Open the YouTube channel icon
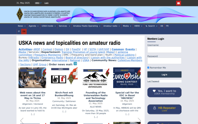198x124 pixels. click(x=179, y=3)
